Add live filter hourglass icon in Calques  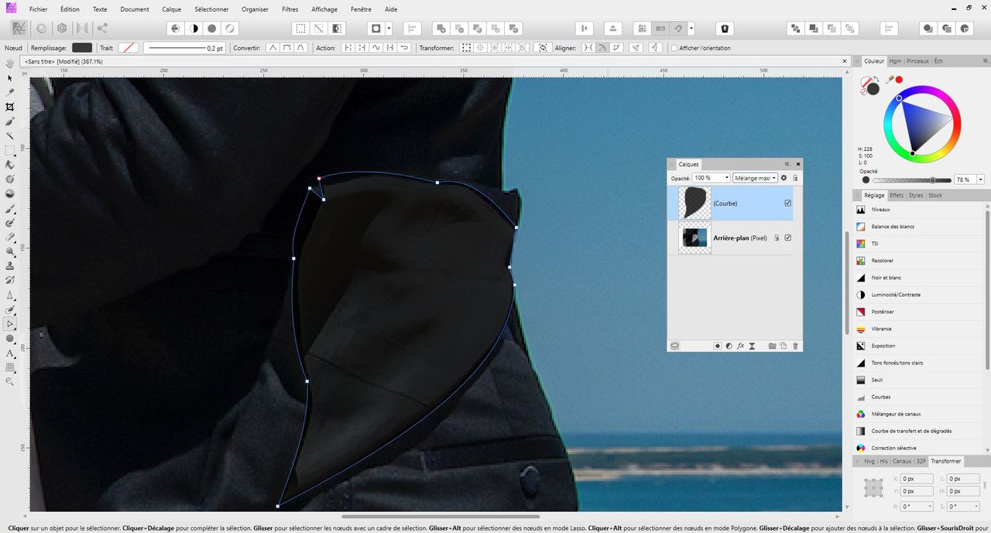(x=752, y=346)
